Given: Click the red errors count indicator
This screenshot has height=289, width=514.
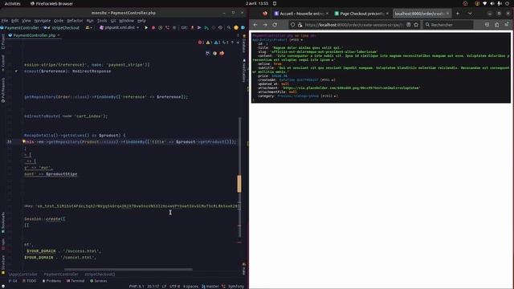Looking at the screenshot, I should pyautogui.click(x=201, y=43).
